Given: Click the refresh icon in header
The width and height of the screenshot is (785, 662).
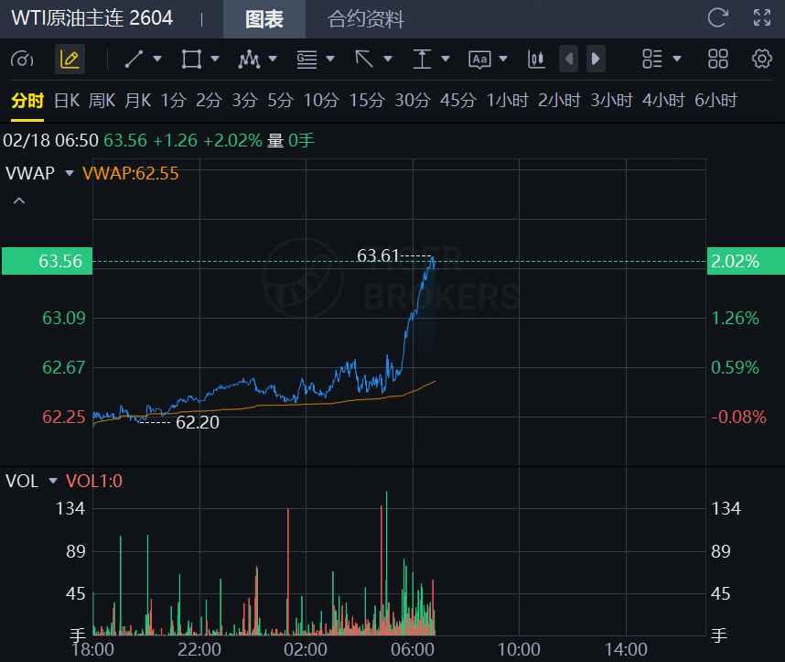Looking at the screenshot, I should click(x=718, y=18).
